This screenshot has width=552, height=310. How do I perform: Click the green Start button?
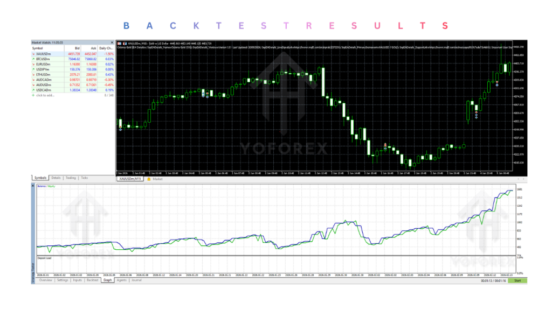(517, 281)
